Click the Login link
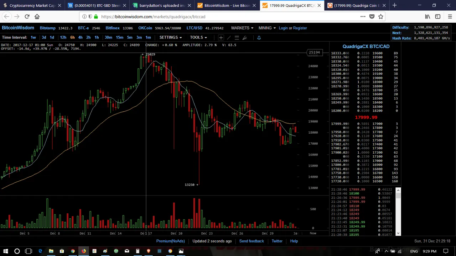Image resolution: width=456 pixels, height=256 pixels. click(283, 28)
